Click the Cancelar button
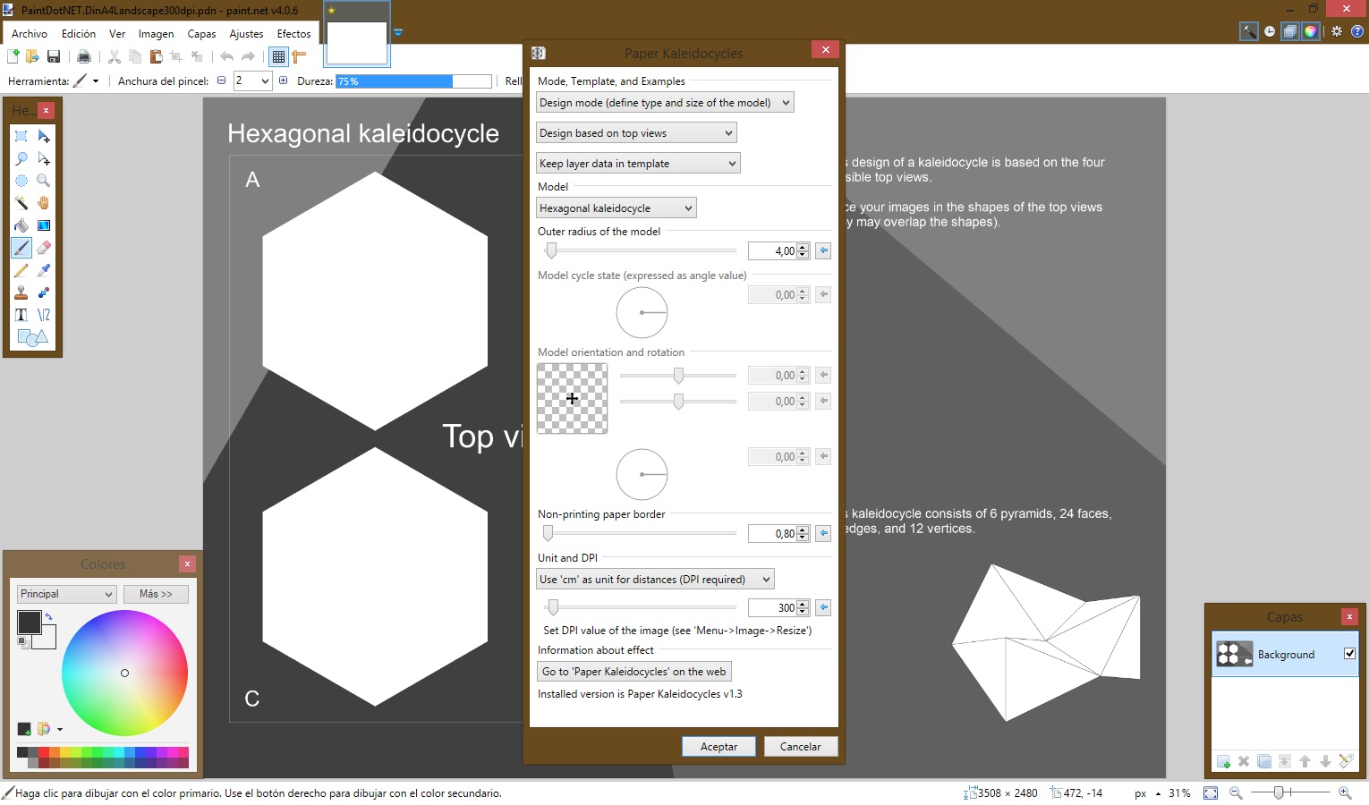Viewport: 1369px width, 805px height. [800, 747]
